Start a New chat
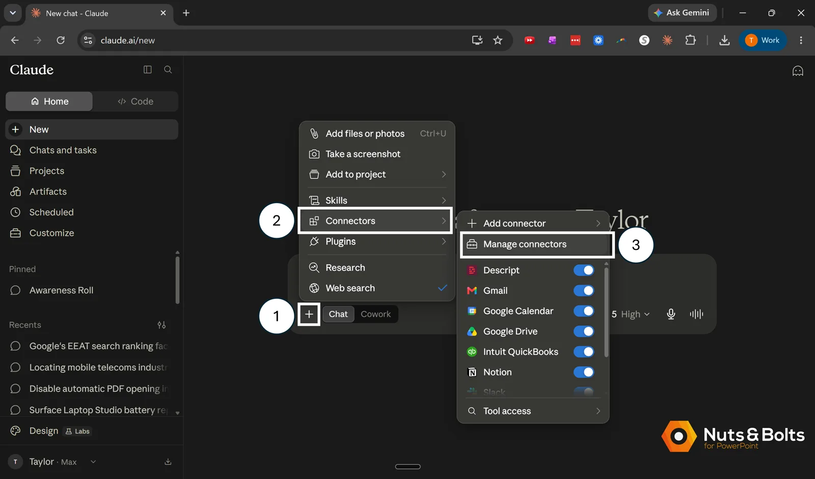 point(92,129)
